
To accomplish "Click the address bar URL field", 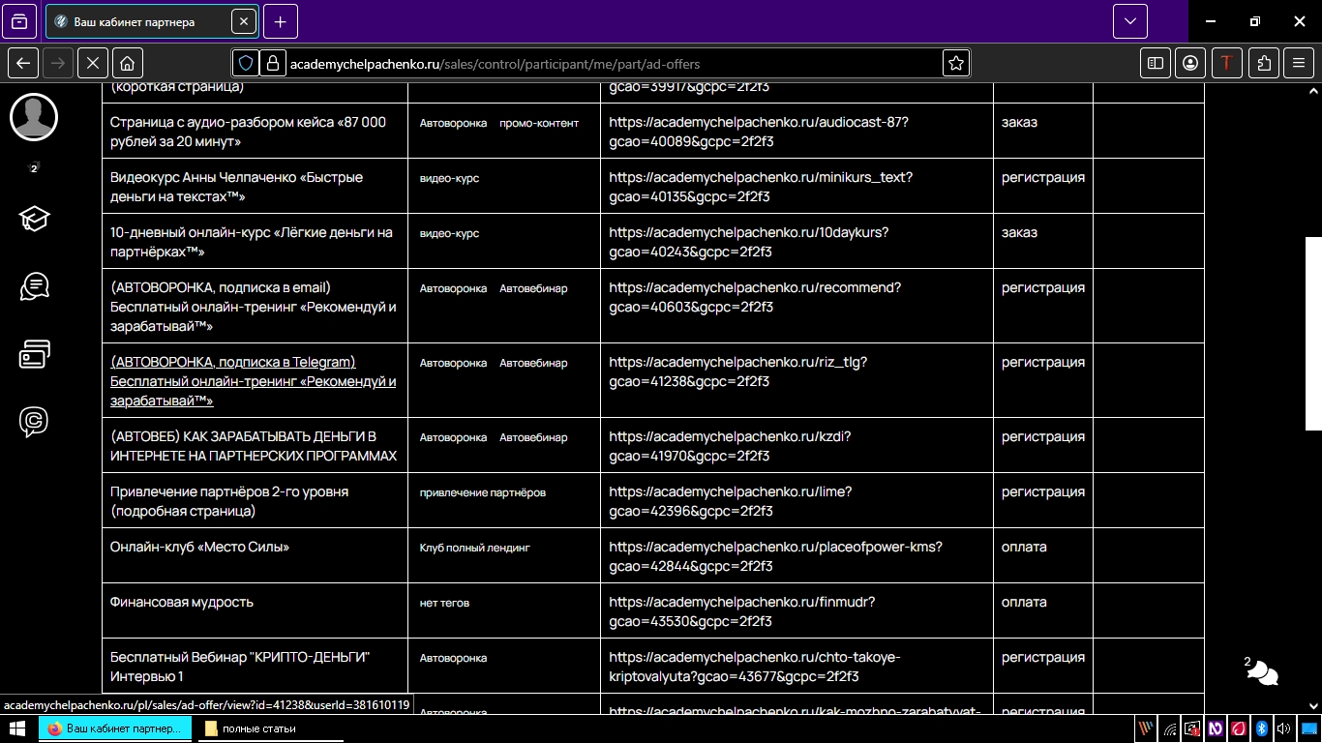I will tap(600, 63).
